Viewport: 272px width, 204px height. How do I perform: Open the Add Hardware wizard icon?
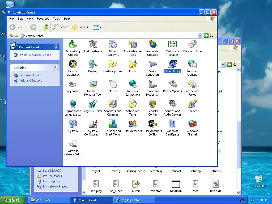pos(93,46)
